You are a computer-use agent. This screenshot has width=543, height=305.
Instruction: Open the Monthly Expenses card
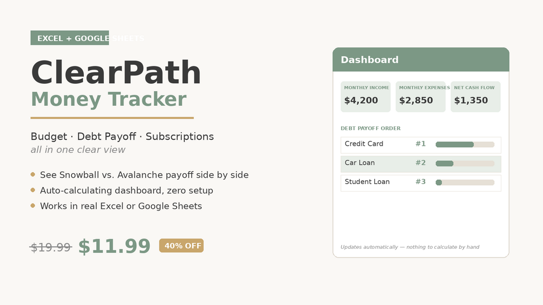[421, 97]
